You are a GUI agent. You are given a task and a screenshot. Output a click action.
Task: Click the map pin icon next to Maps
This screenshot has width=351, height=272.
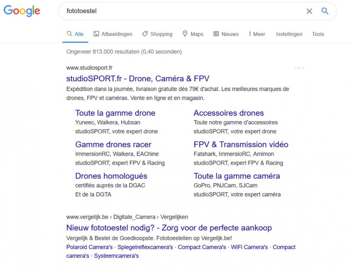pos(185,34)
